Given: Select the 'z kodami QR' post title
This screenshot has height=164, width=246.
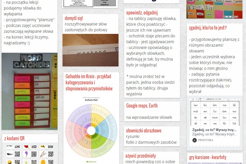Looking at the screenshot, I should tap(14, 138).
